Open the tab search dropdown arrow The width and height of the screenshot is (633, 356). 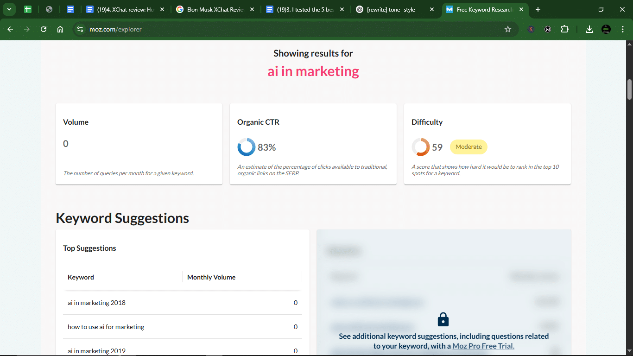point(9,9)
